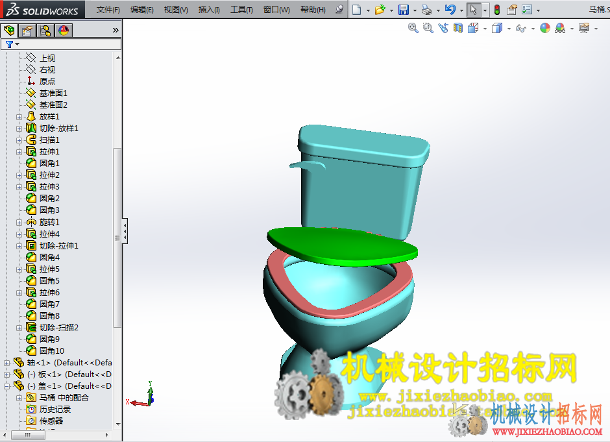This screenshot has height=442, width=610.
Task: Open the 文件(F) menu
Action: click(x=108, y=10)
